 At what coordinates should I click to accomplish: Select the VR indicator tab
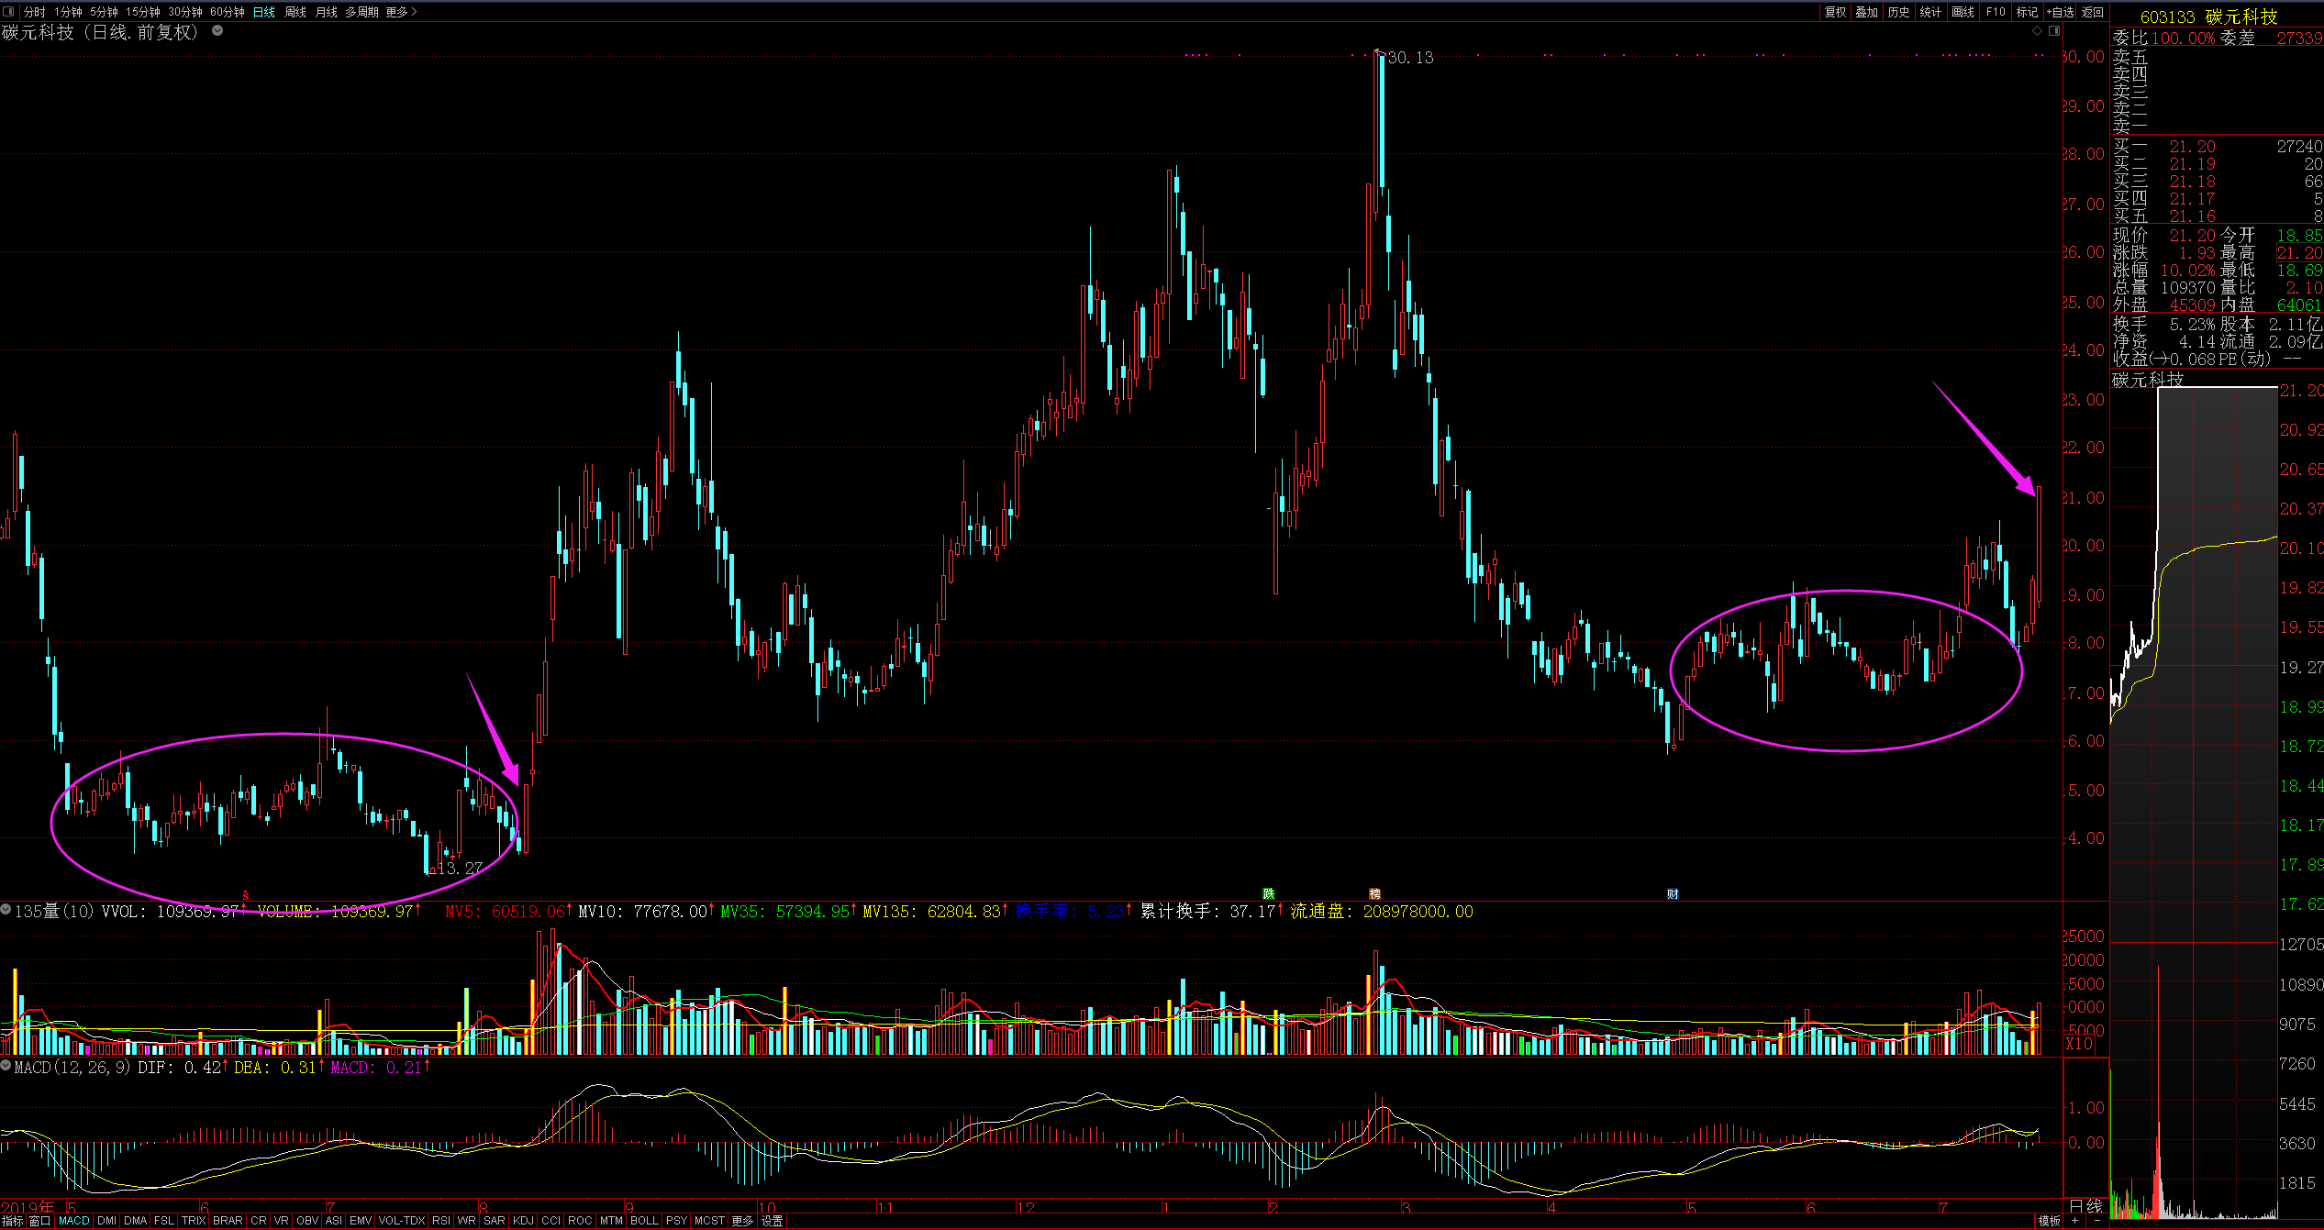[282, 1221]
